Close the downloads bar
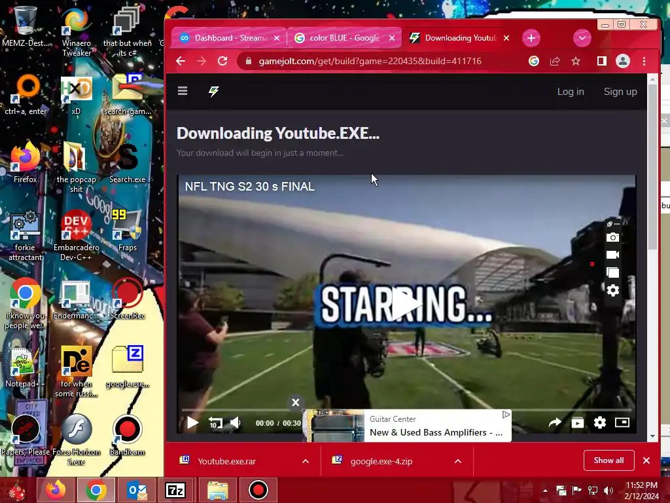Image resolution: width=670 pixels, height=503 pixels. [x=646, y=460]
